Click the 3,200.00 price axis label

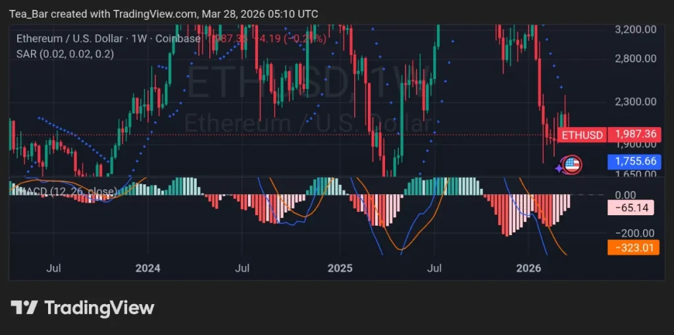click(x=635, y=30)
